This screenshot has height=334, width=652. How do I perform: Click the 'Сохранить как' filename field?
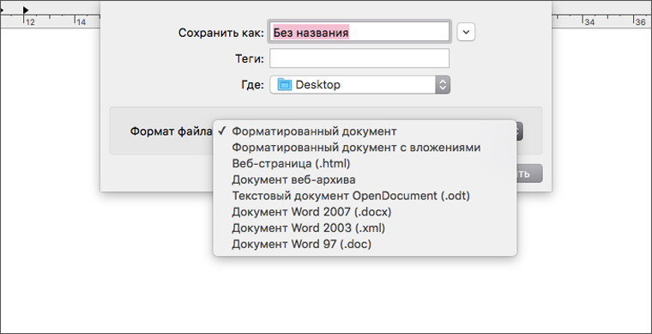point(359,32)
